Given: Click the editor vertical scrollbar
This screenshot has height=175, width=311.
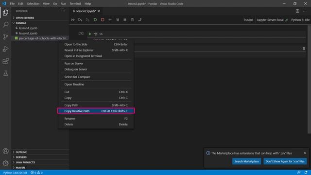Looking at the screenshot, I should [309, 79].
